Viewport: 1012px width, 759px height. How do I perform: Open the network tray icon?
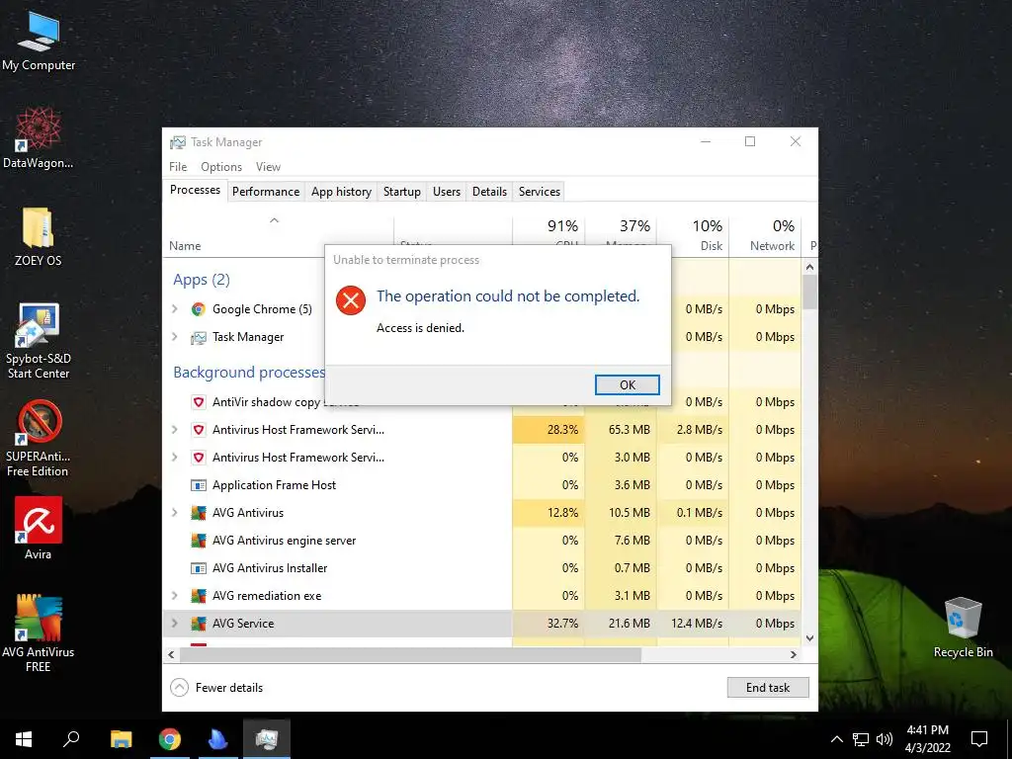[861, 739]
